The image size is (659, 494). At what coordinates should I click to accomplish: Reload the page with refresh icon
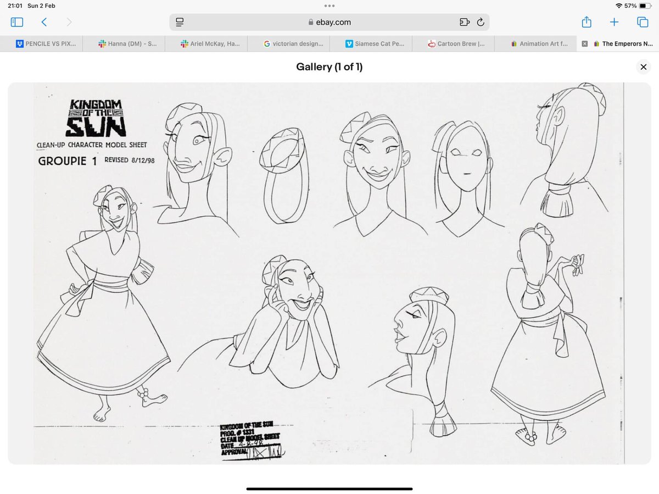(x=481, y=22)
